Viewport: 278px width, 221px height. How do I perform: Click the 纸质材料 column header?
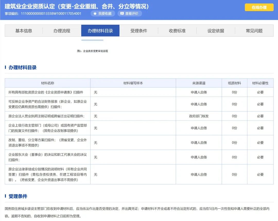pos(234,83)
